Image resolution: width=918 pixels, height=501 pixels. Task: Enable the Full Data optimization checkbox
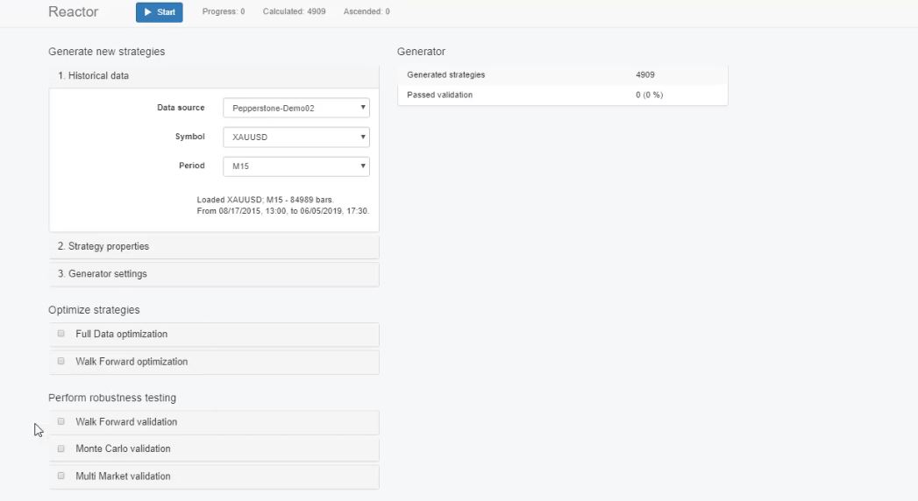pyautogui.click(x=61, y=334)
